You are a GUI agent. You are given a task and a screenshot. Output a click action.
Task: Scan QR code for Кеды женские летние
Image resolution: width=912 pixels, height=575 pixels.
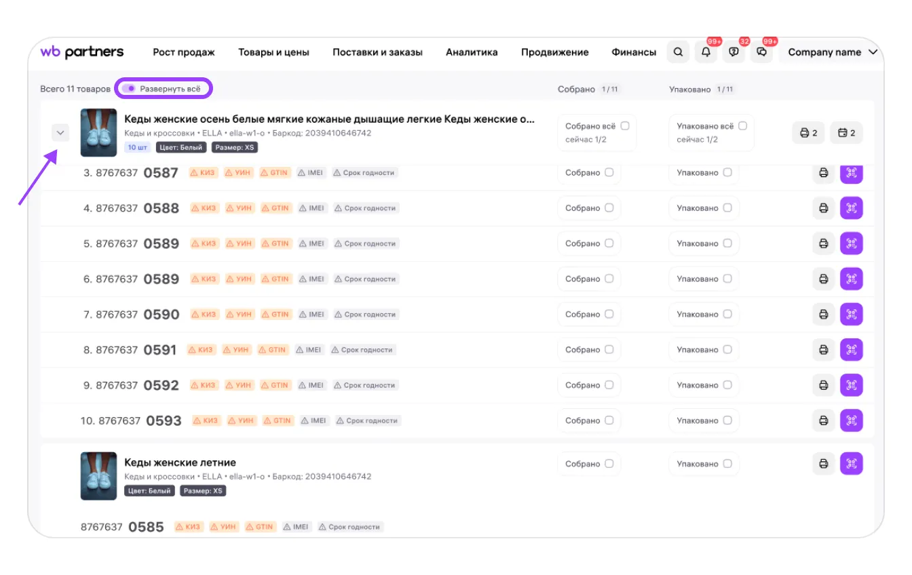coord(851,464)
